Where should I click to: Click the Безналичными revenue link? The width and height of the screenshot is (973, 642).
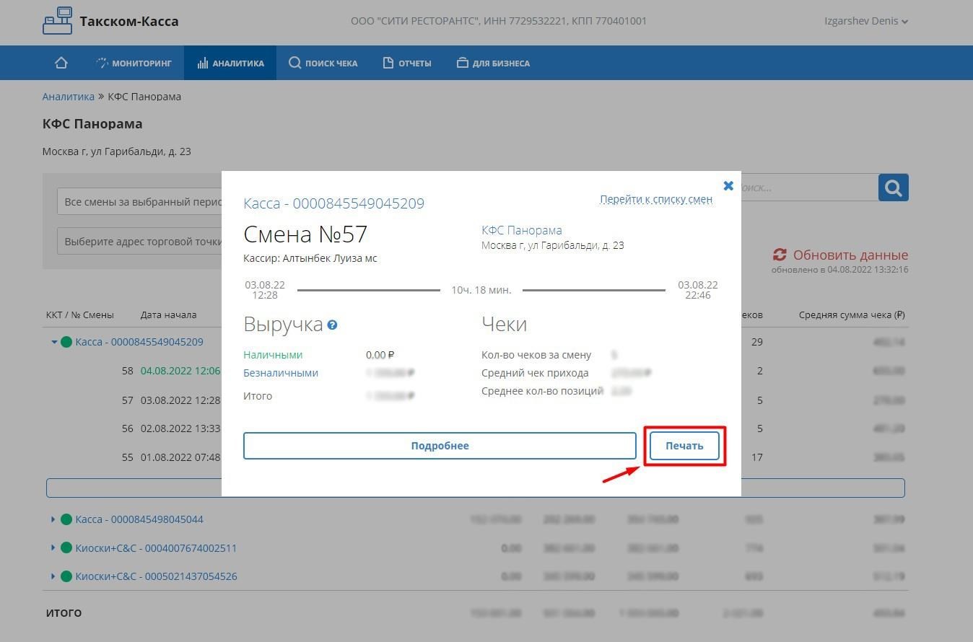pyautogui.click(x=281, y=373)
